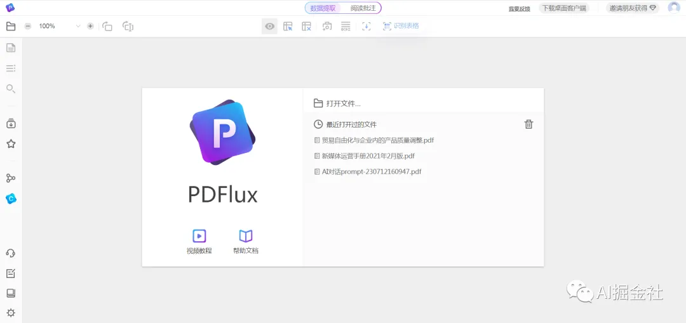Click the 识别表格 button
The height and width of the screenshot is (323, 686).
[401, 26]
